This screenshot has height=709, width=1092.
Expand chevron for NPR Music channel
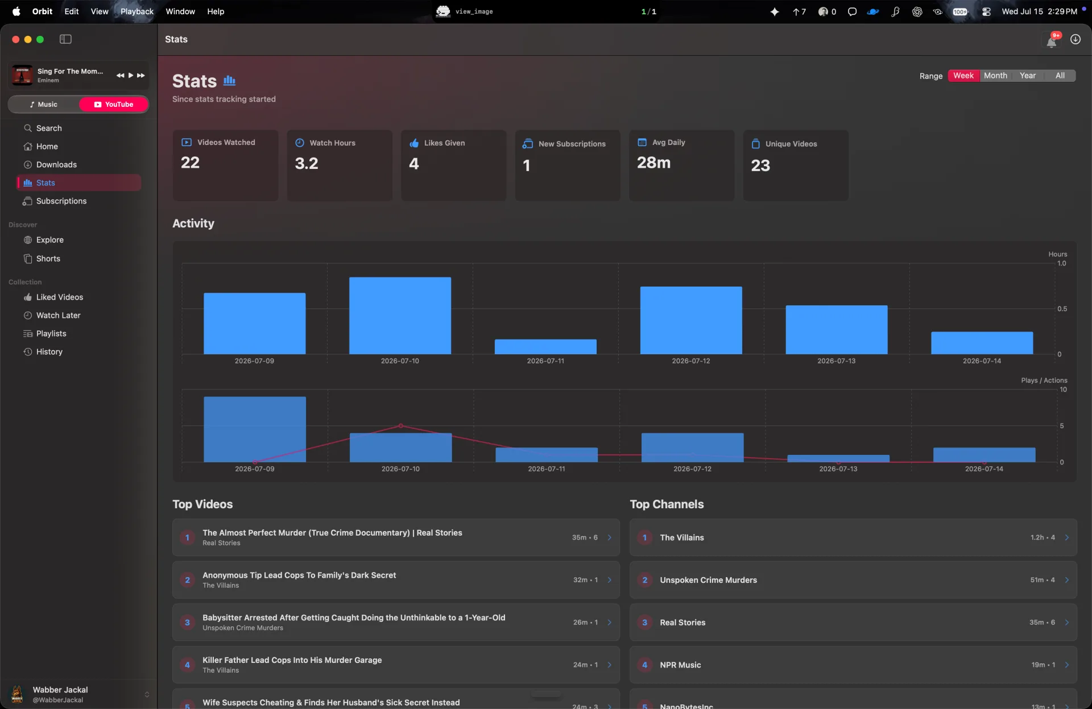[x=1067, y=665]
